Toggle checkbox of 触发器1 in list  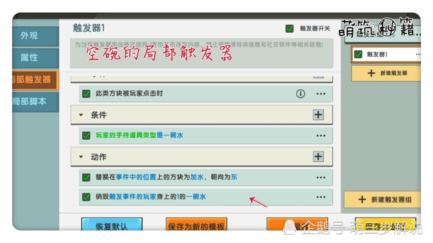click(358, 54)
